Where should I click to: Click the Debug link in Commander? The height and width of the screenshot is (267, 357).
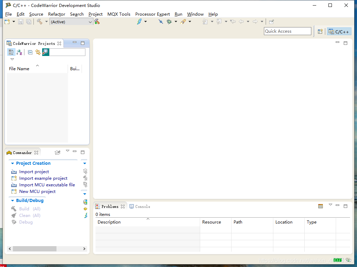point(26,222)
